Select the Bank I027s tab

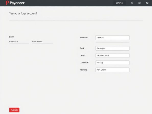[x=37, y=41]
